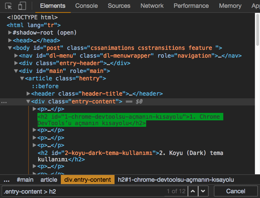
Task: Go to previous search result arrow
Action: [x=193, y=191]
